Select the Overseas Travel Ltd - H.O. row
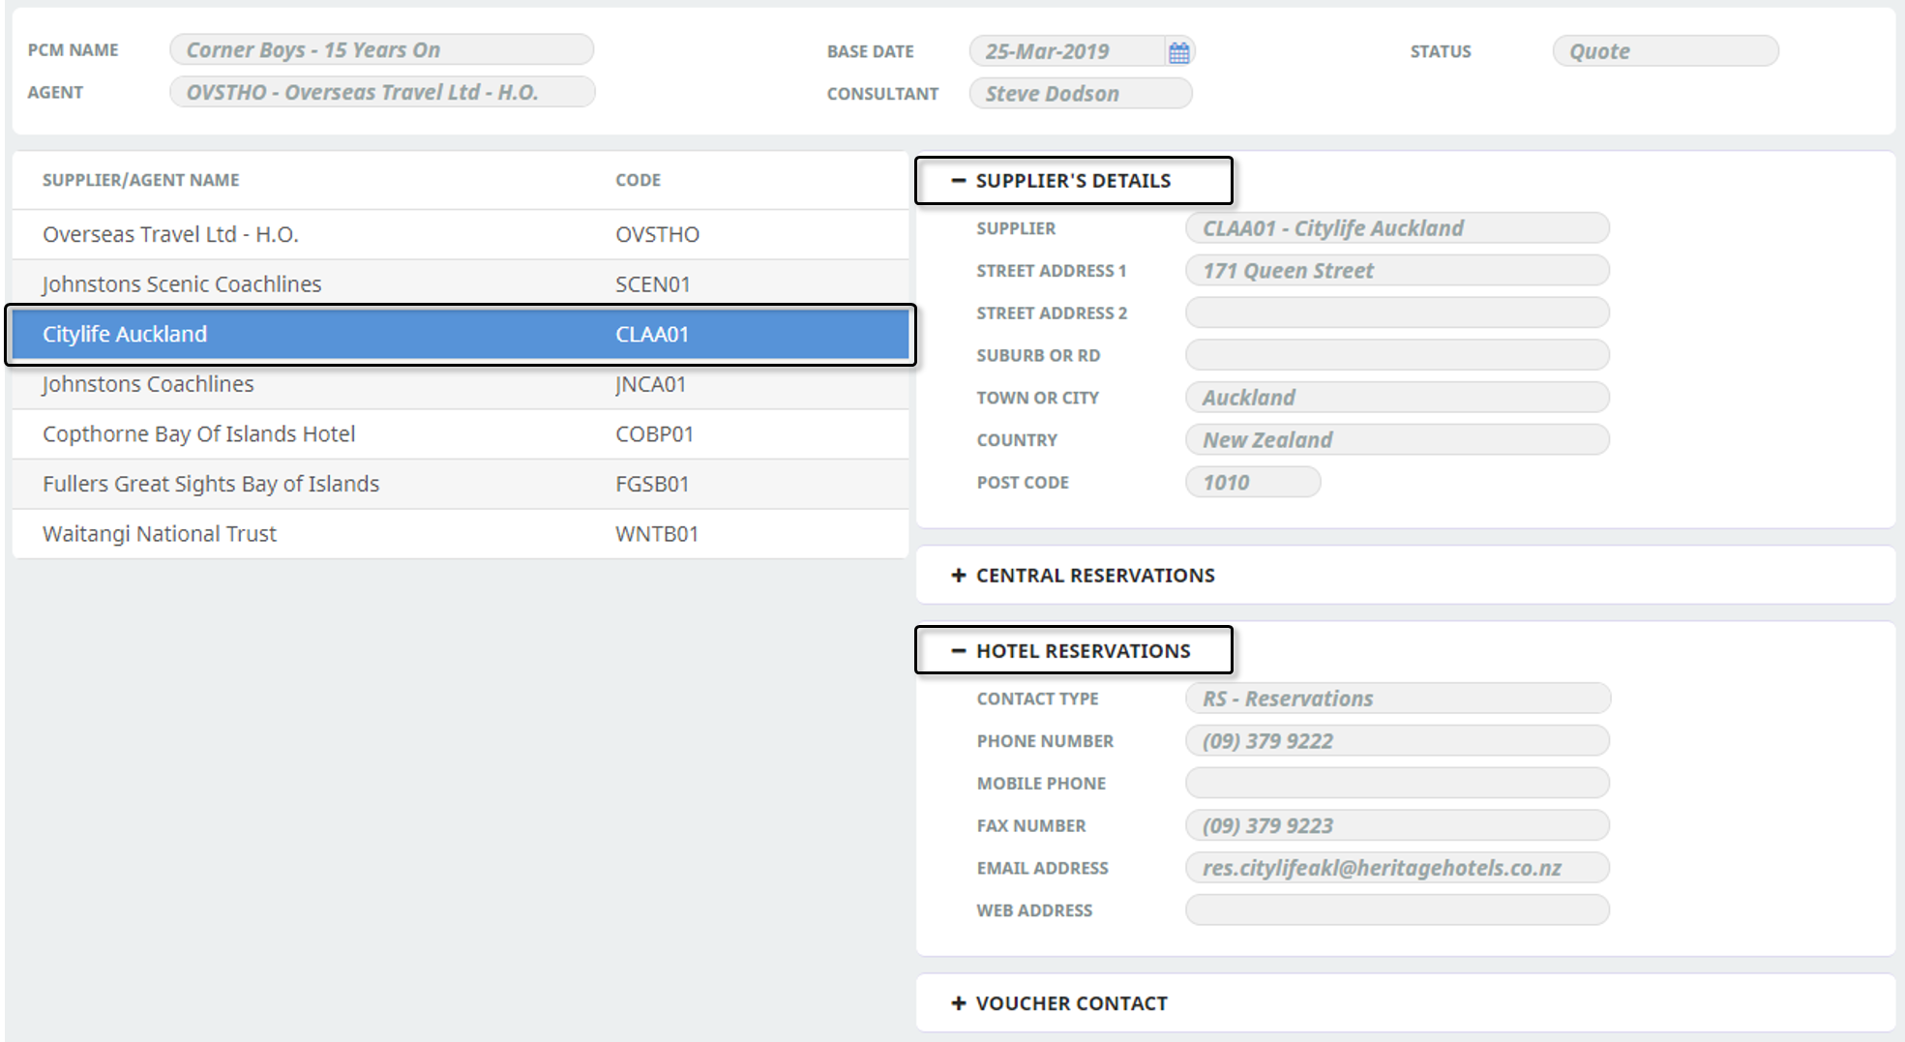1905x1042 pixels. click(461, 234)
